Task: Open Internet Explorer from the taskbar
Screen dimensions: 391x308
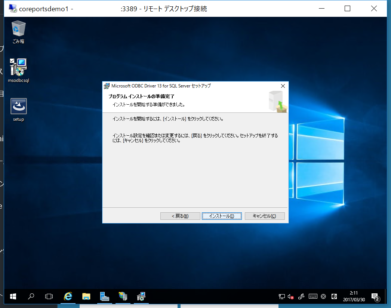Action: [68, 296]
